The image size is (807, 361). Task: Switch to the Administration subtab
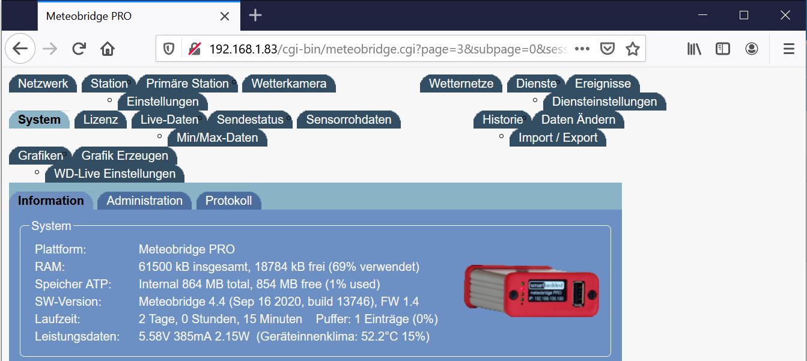[145, 201]
